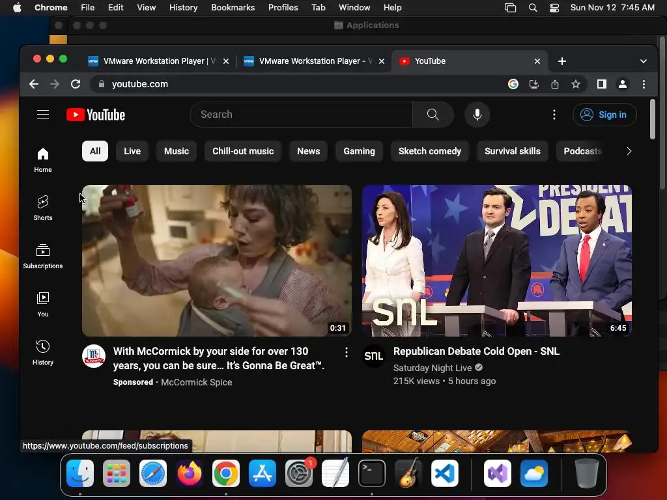
Task: Open the Bookmarks menu
Action: point(233,8)
